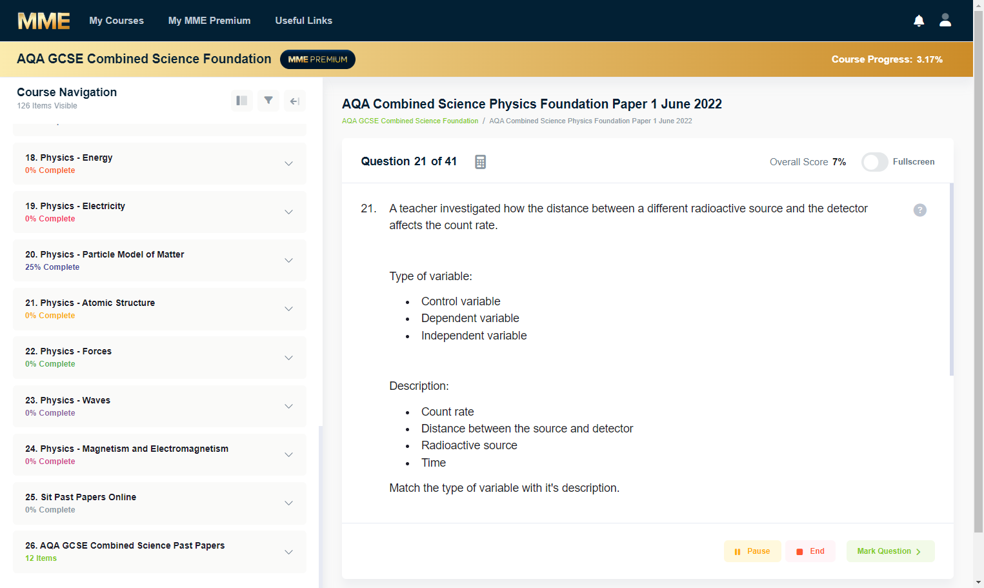The width and height of the screenshot is (984, 588).
Task: Expand 25. Sit Past Papers Online
Action: coord(159,503)
